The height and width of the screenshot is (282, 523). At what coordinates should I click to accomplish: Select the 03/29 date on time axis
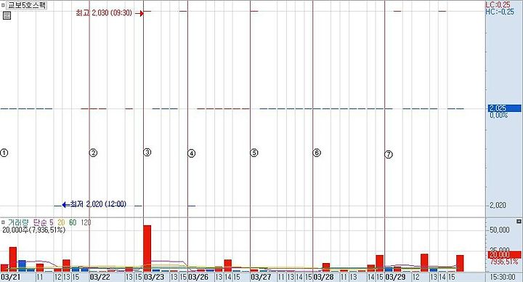tap(395, 278)
